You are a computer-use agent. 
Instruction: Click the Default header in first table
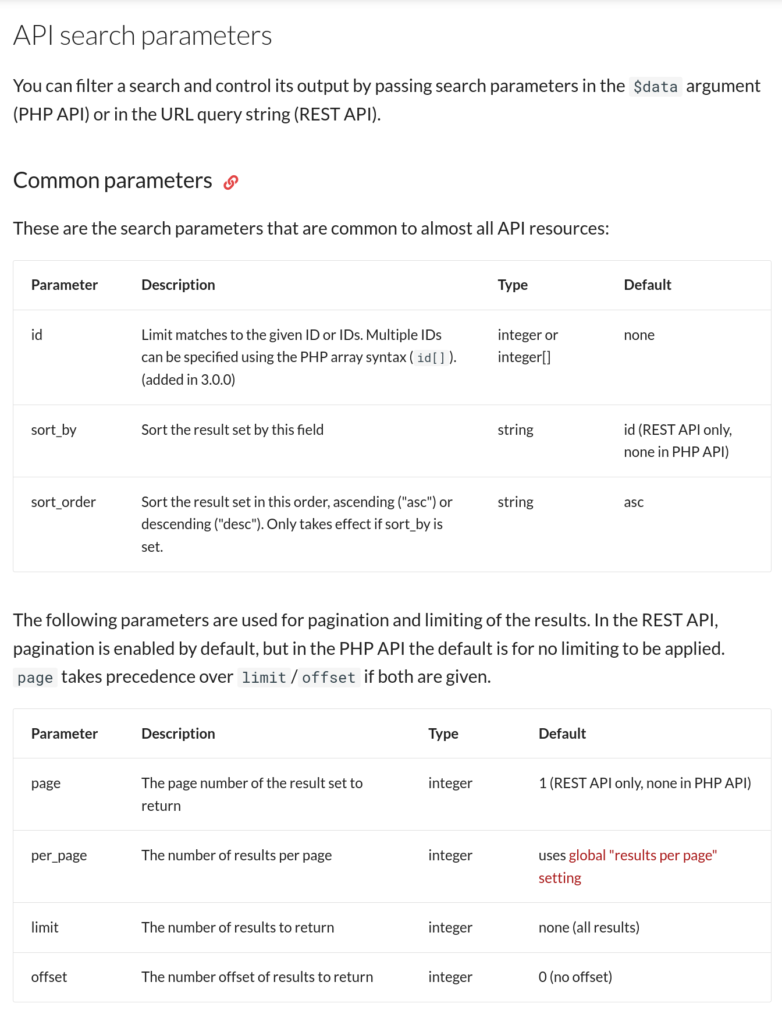click(647, 285)
